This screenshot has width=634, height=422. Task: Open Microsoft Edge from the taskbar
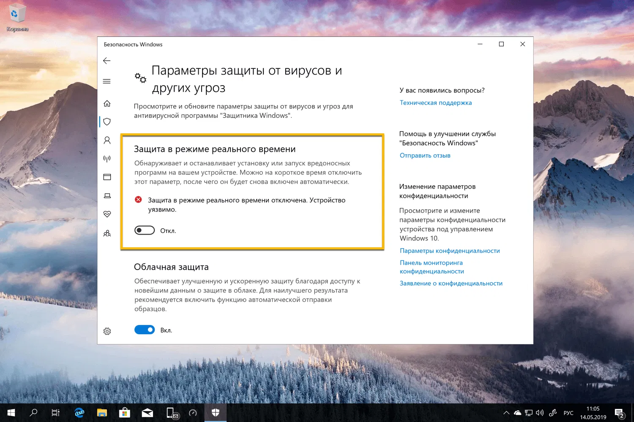pos(79,412)
